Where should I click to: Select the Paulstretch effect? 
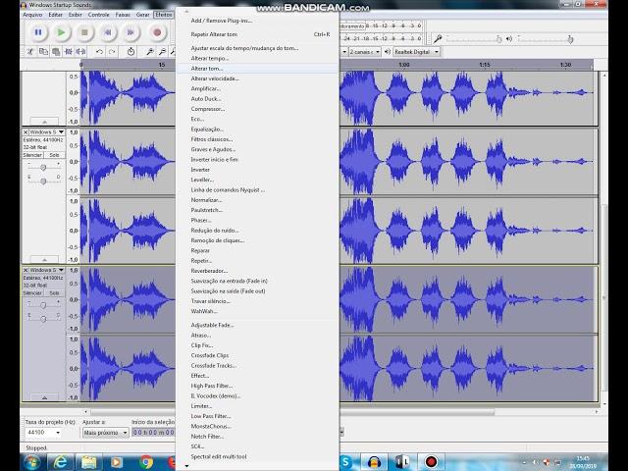click(257, 210)
